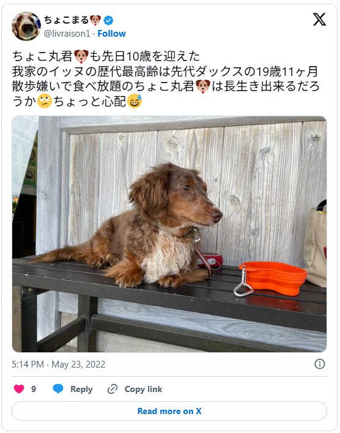Click the reply speech bubble icon
The image size is (340, 433).
point(58,389)
